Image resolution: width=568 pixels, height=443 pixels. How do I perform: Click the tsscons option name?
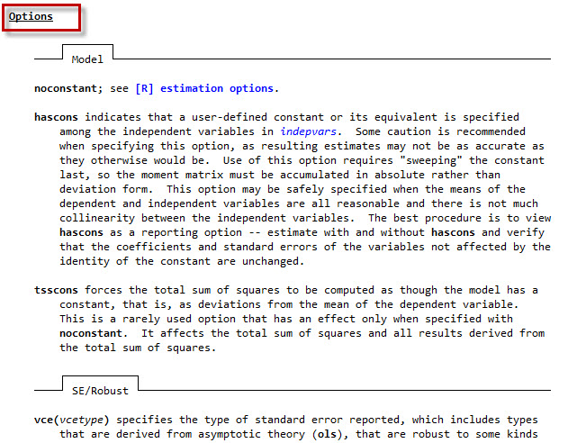(56, 290)
